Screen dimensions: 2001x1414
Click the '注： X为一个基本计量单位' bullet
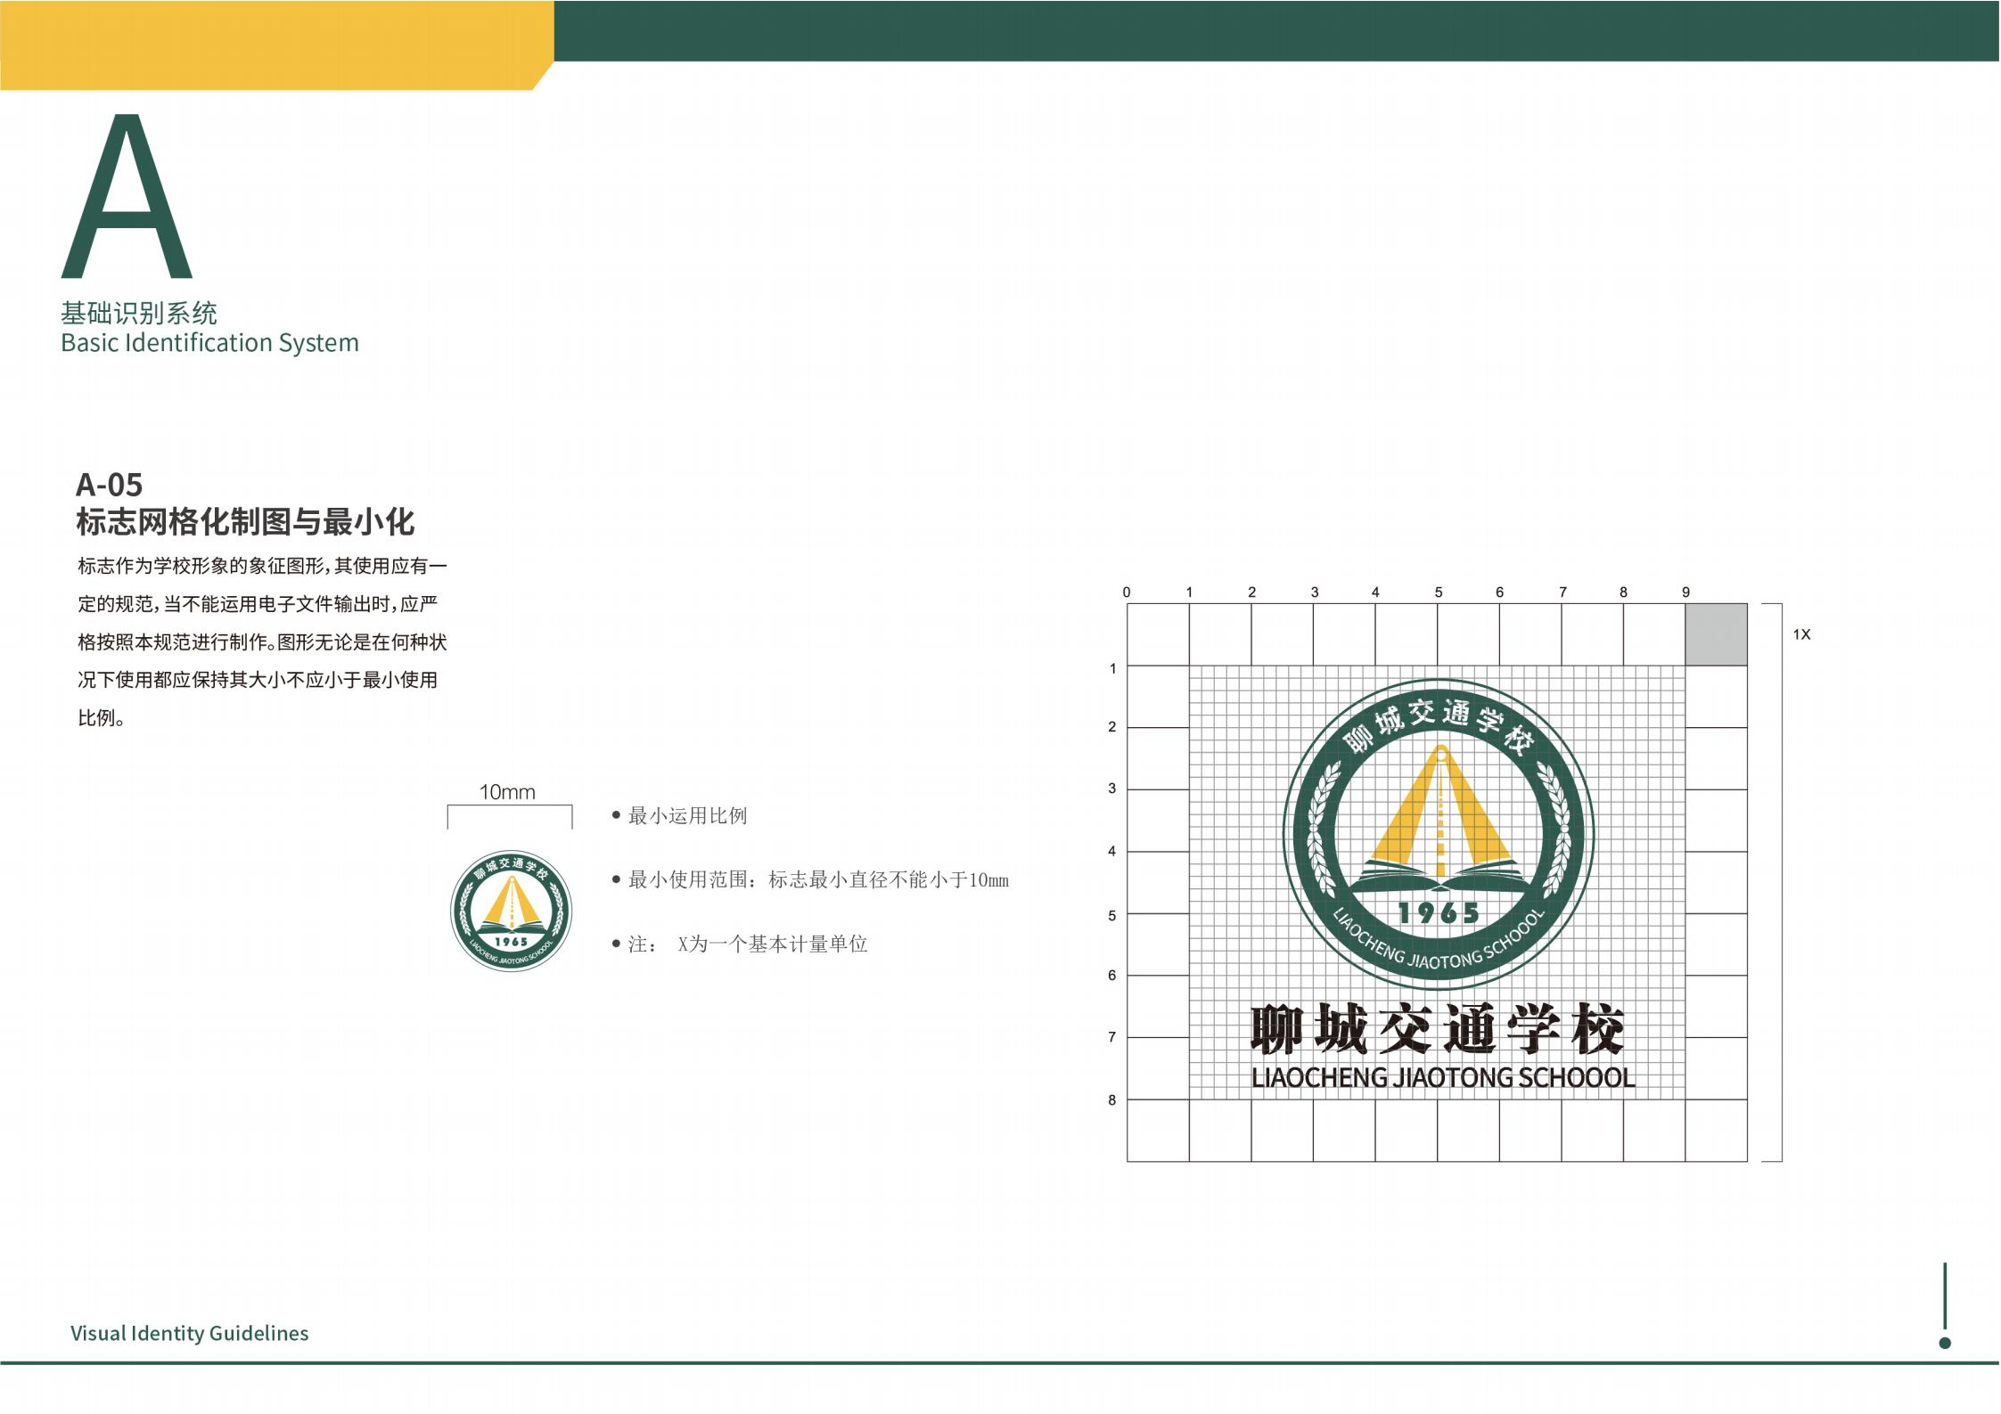pos(747,944)
